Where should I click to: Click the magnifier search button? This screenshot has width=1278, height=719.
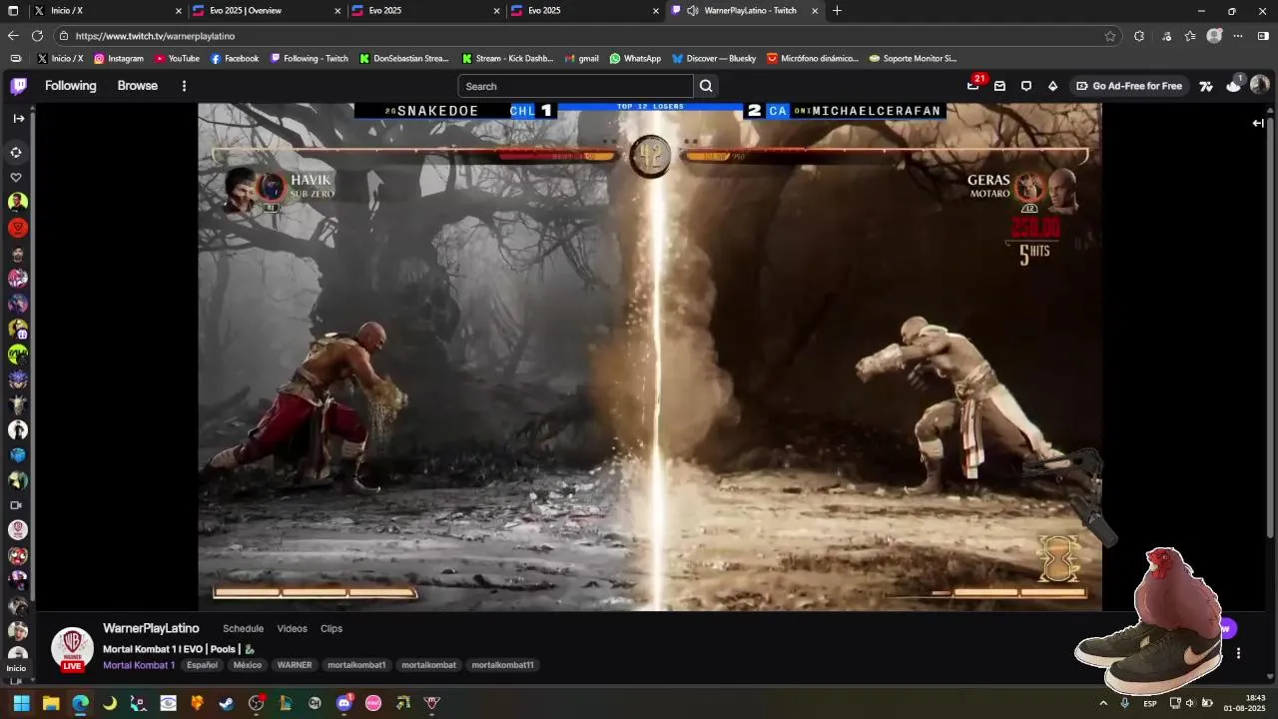[706, 86]
